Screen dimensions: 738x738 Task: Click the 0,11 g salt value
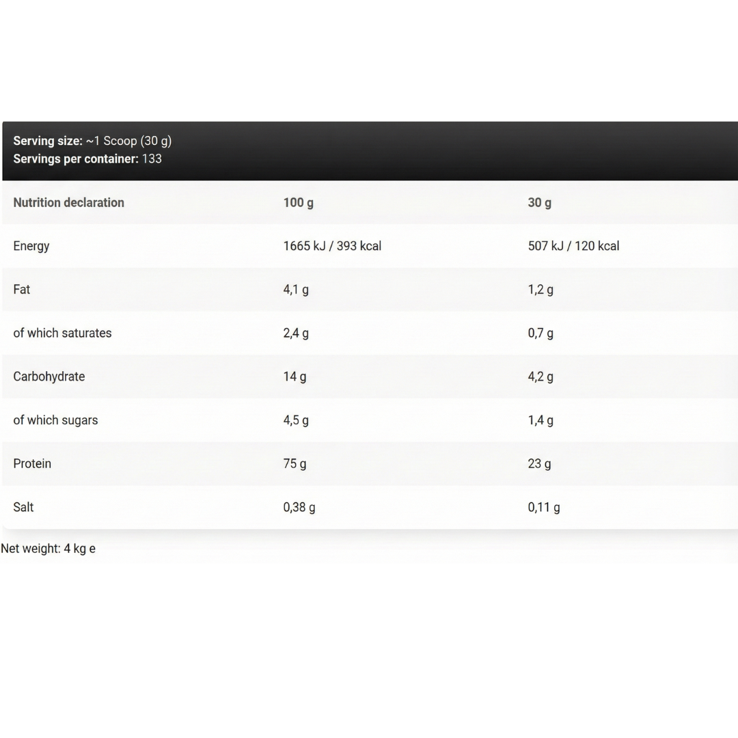[544, 507]
